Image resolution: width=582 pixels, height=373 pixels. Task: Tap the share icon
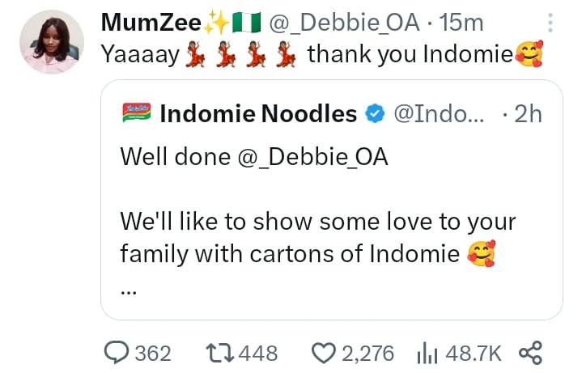pyautogui.click(x=529, y=352)
